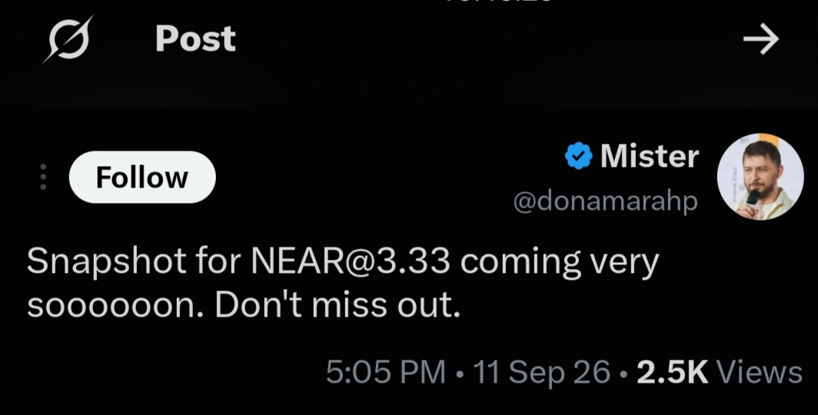Tap the Views label under the post

[x=760, y=372]
